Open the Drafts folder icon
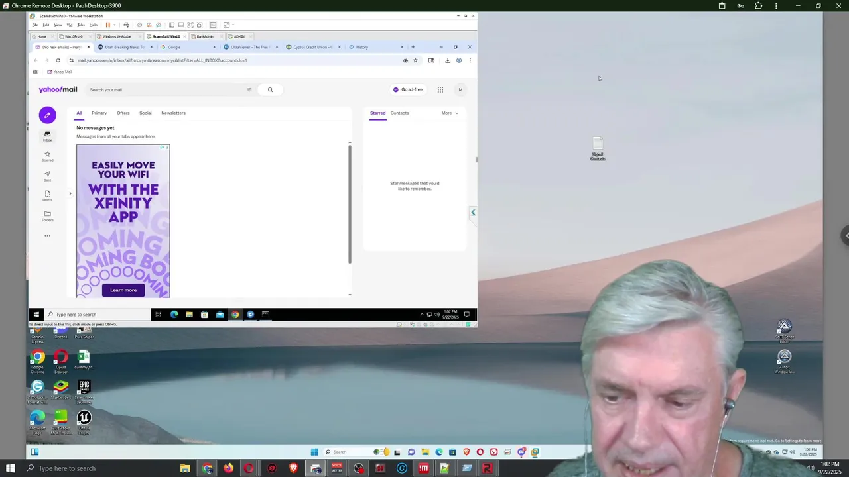Screen dimensions: 849x477 (47, 196)
